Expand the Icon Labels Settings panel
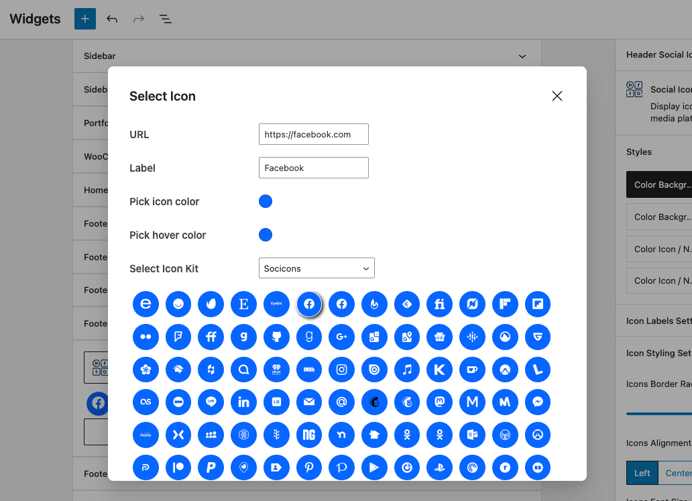This screenshot has width=692, height=501. [658, 321]
